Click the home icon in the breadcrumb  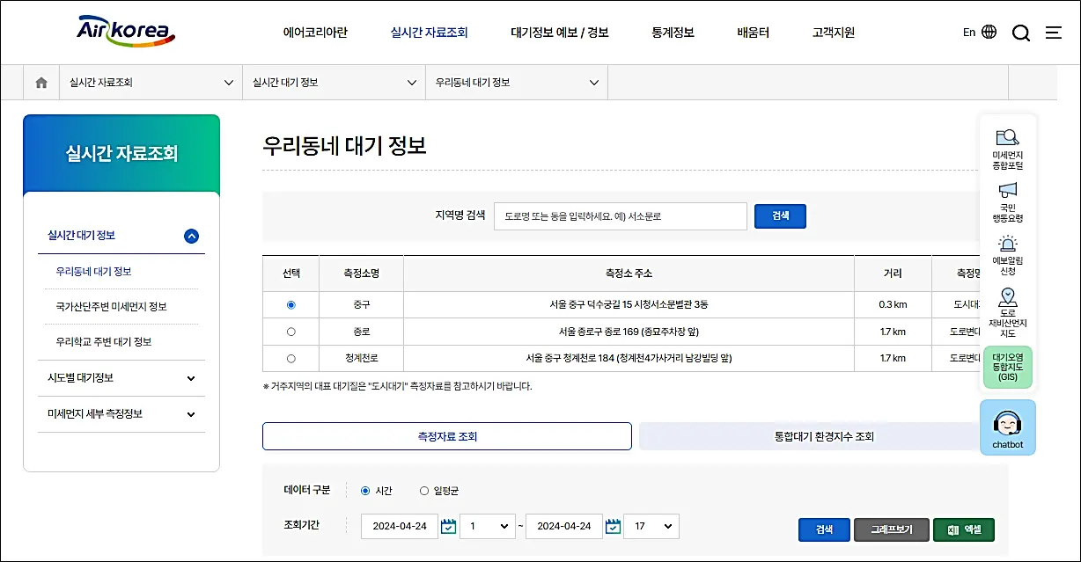[40, 81]
